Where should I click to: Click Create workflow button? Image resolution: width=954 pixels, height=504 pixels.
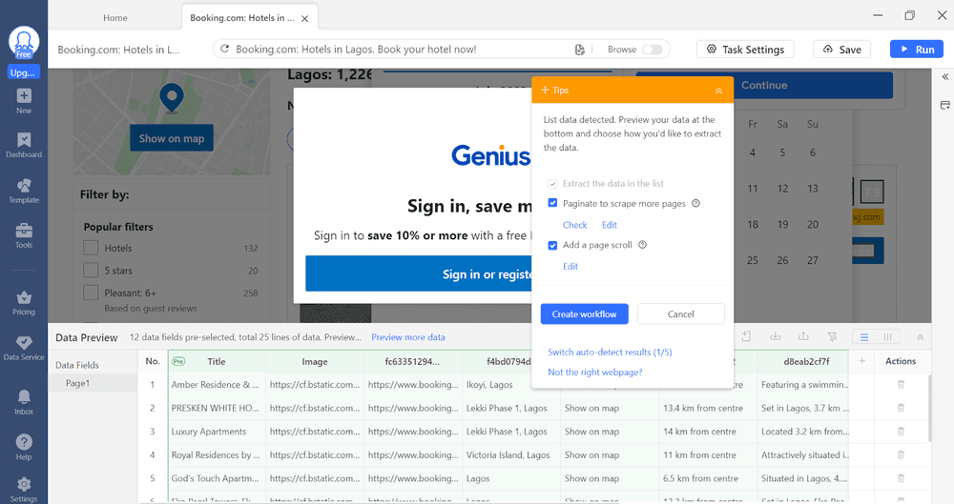tap(584, 313)
